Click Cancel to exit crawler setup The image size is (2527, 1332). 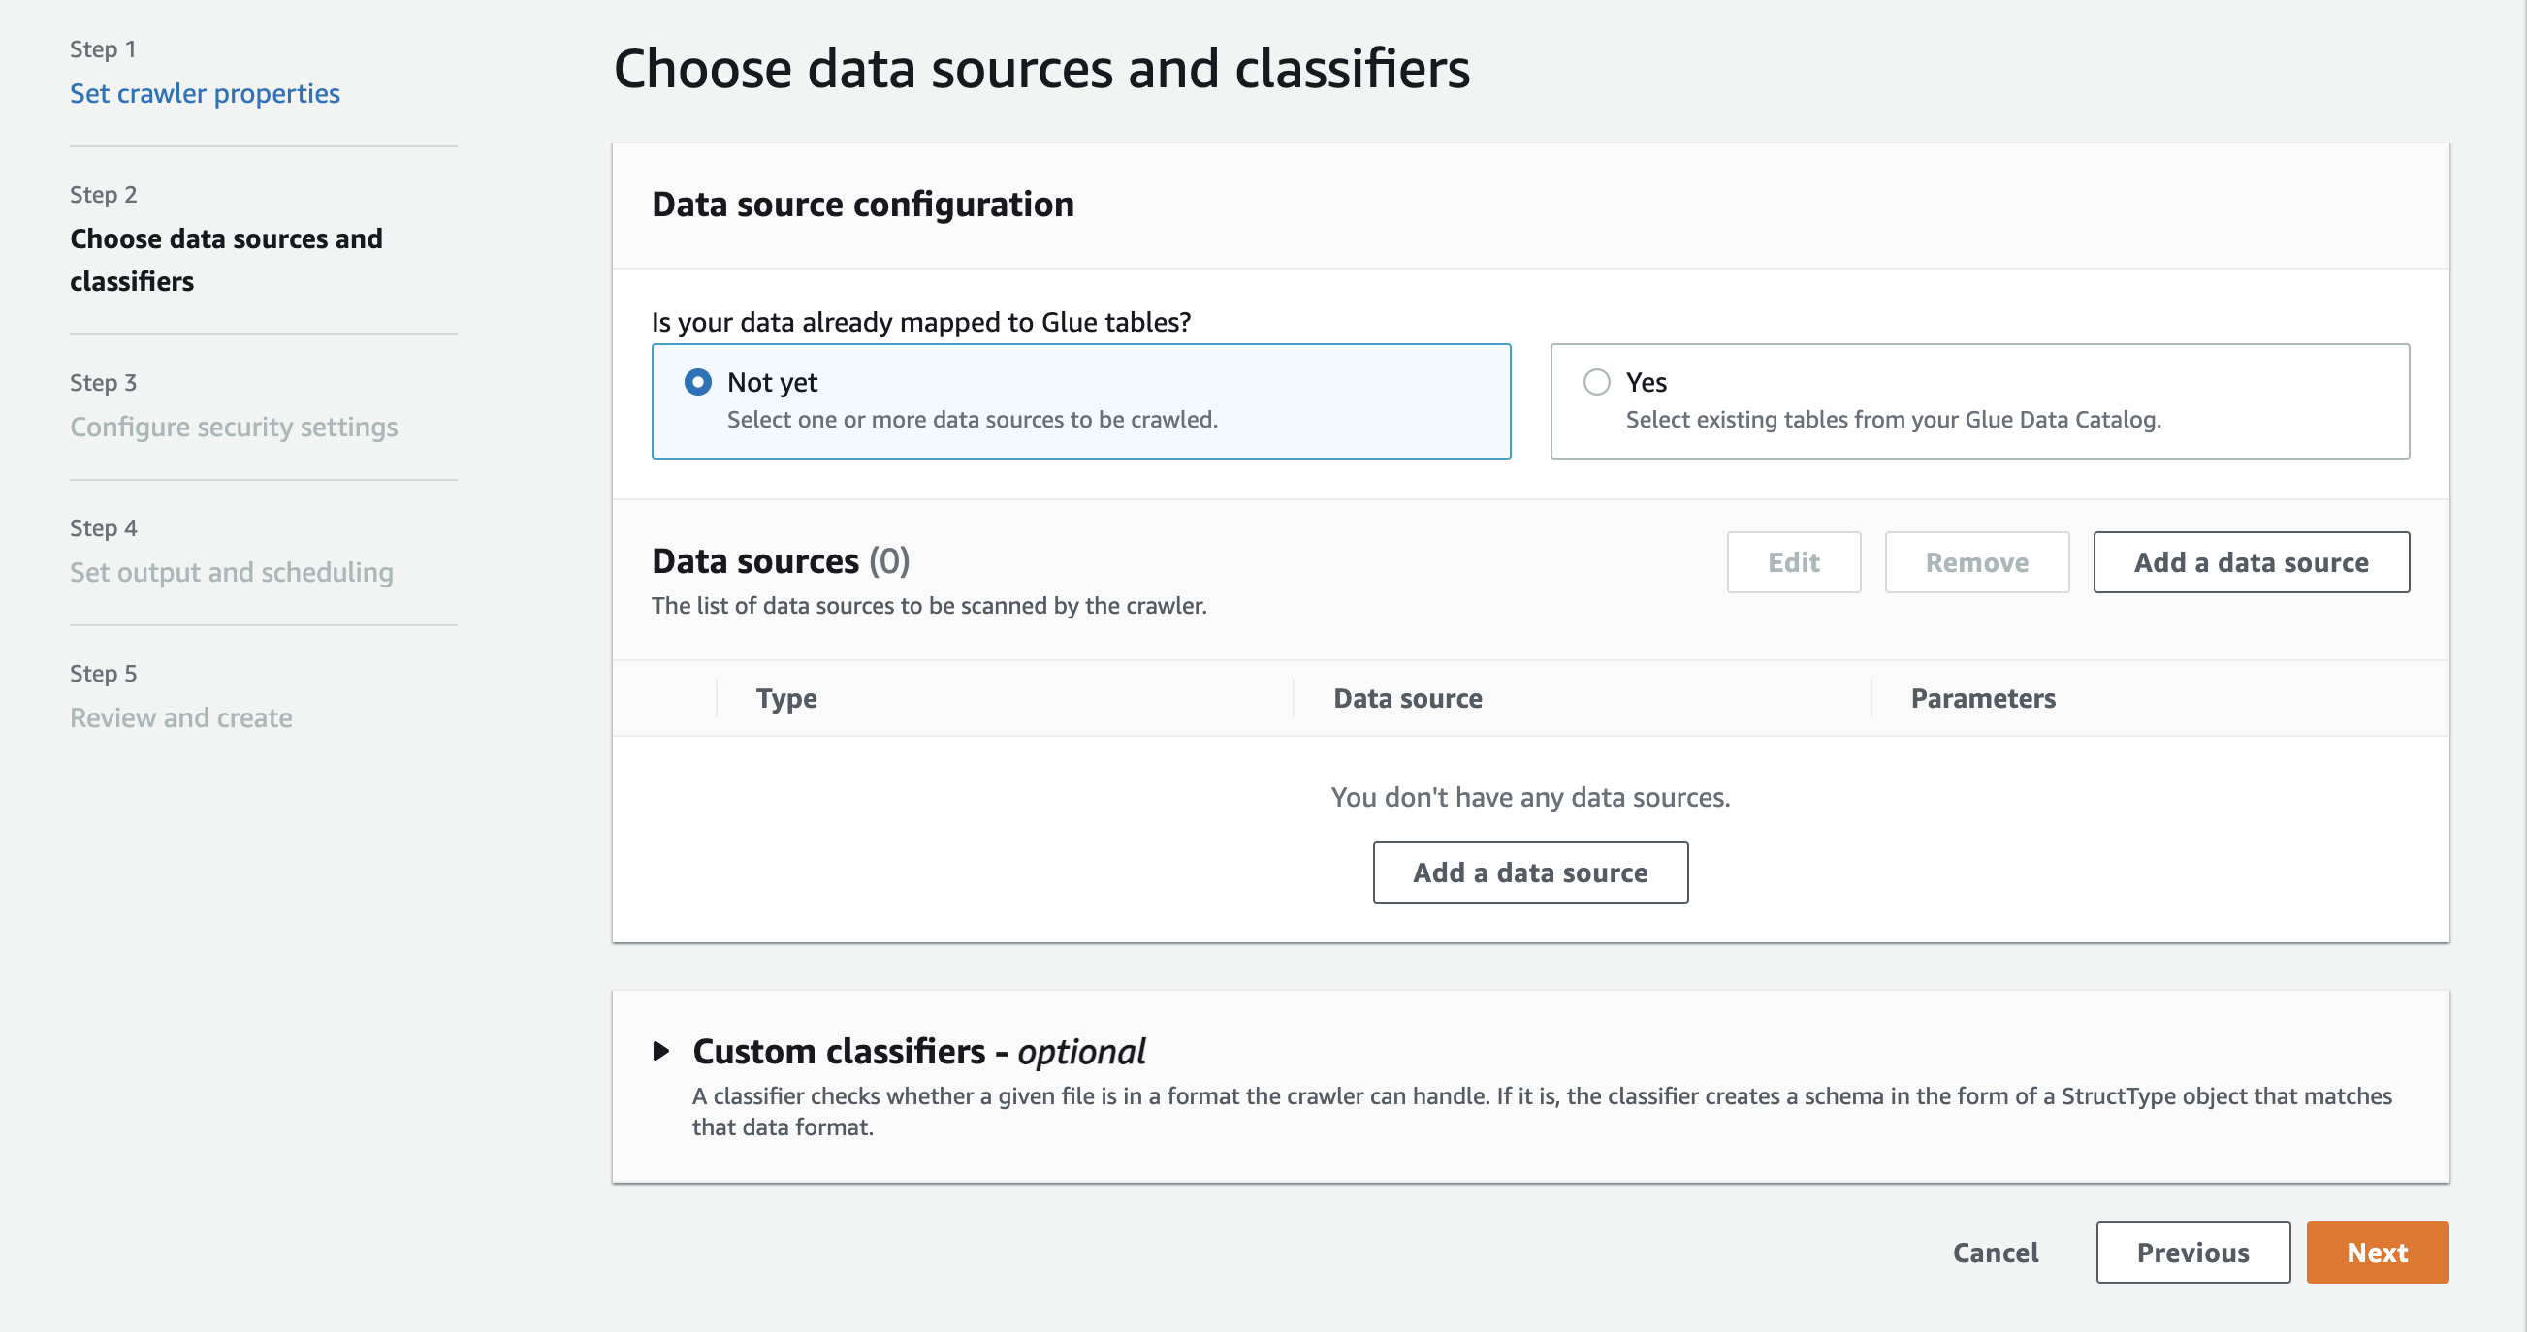pyautogui.click(x=1994, y=1252)
